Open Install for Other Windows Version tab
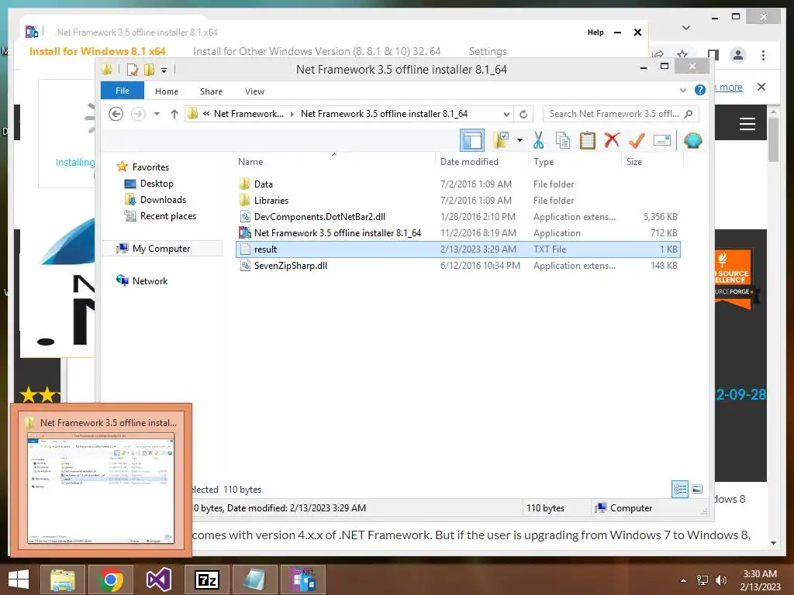 tap(316, 52)
